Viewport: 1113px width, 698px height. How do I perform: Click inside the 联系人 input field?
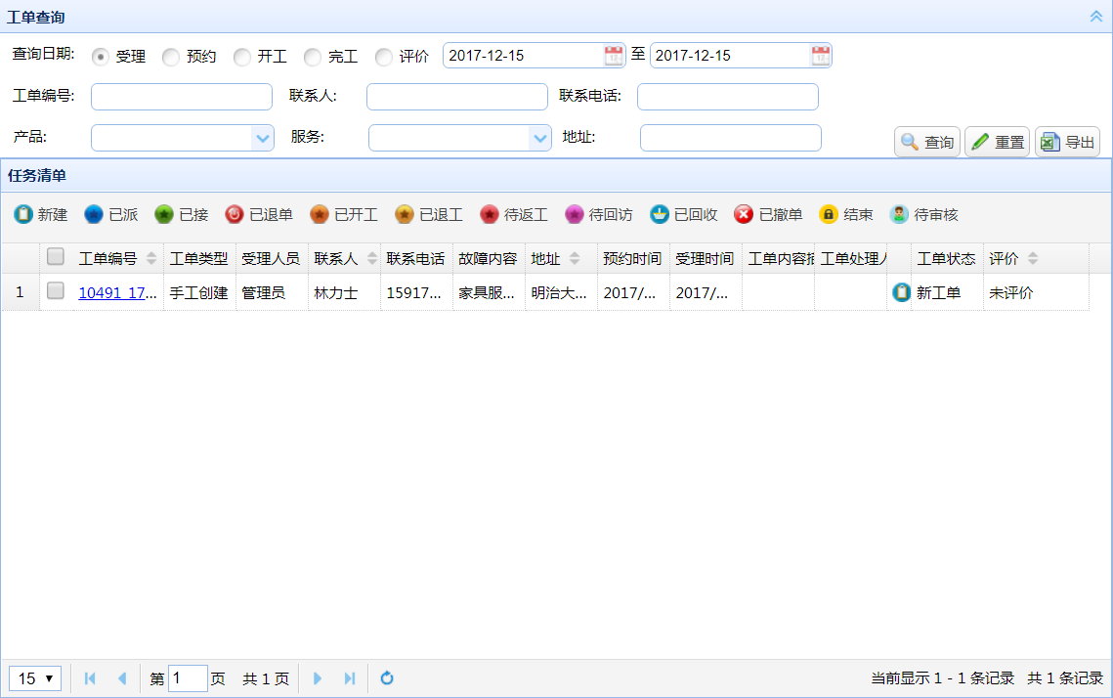(456, 97)
